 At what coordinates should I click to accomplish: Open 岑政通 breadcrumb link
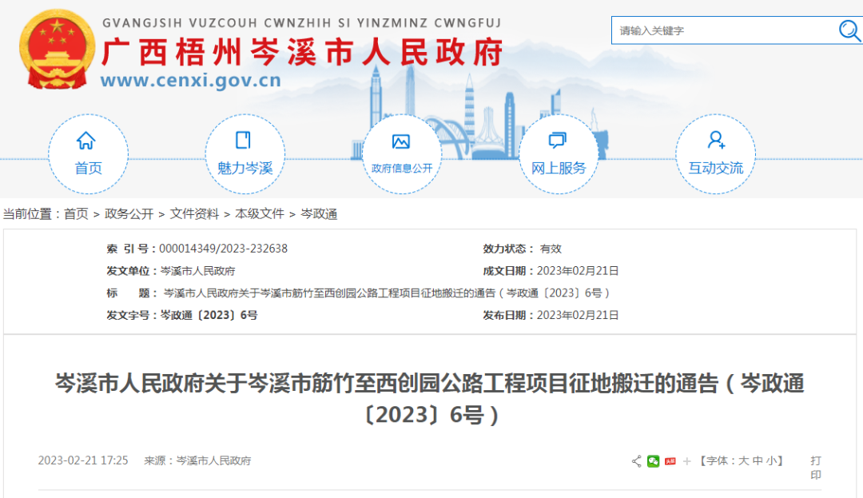(x=319, y=214)
